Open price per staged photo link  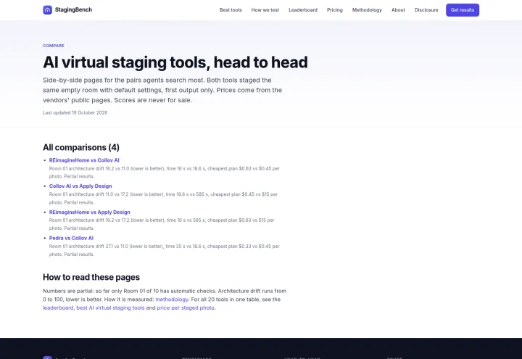pos(186,308)
